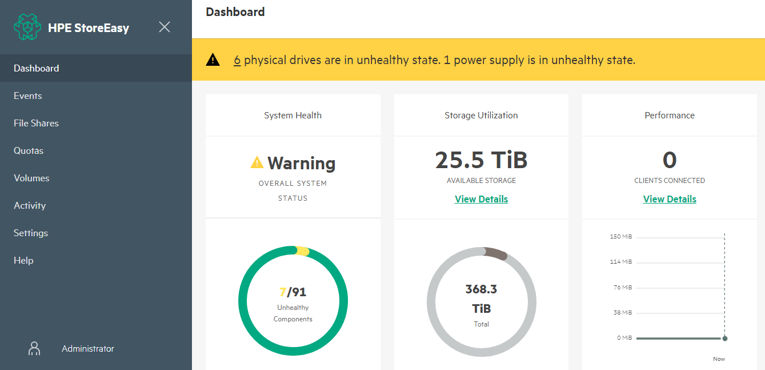765x370 pixels.
Task: Click the Storage Utilization total donut chart
Action: 481,301
